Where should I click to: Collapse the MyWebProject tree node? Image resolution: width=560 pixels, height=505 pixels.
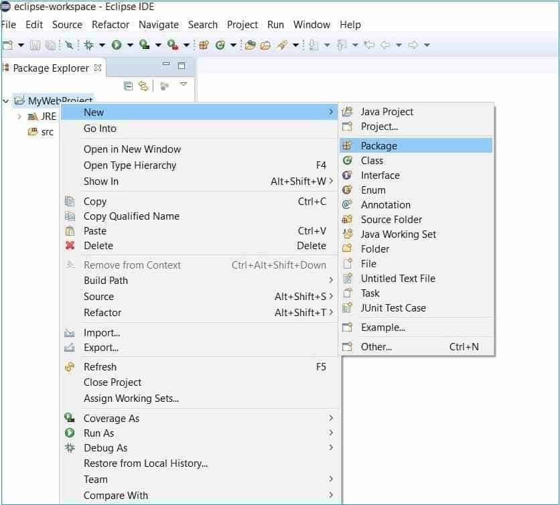click(x=5, y=100)
